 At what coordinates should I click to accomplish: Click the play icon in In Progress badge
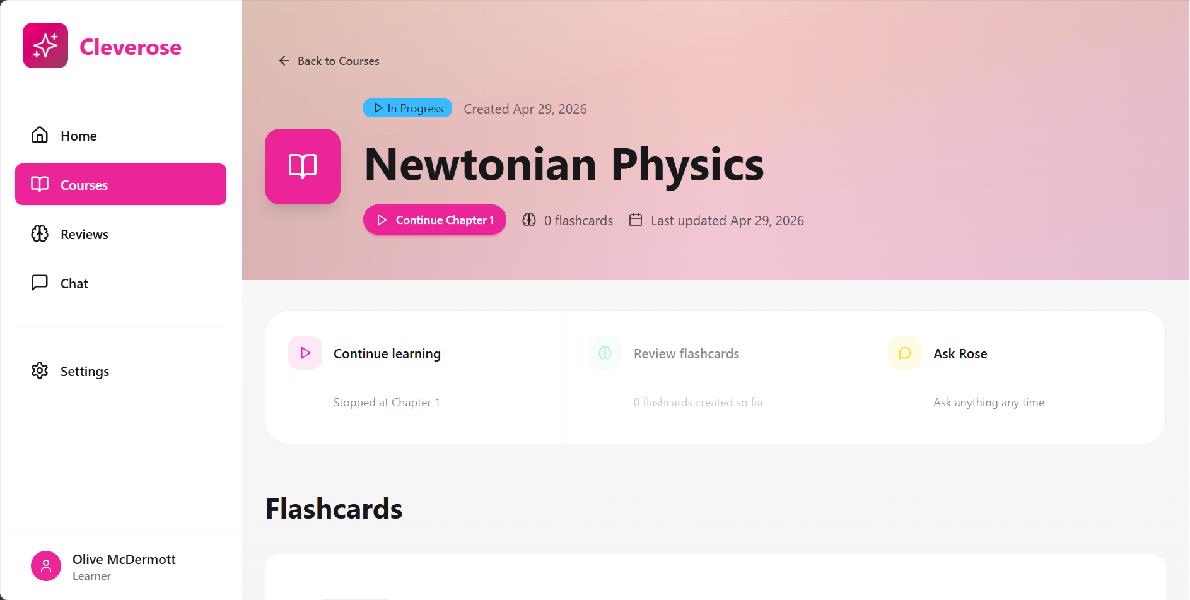click(x=378, y=108)
